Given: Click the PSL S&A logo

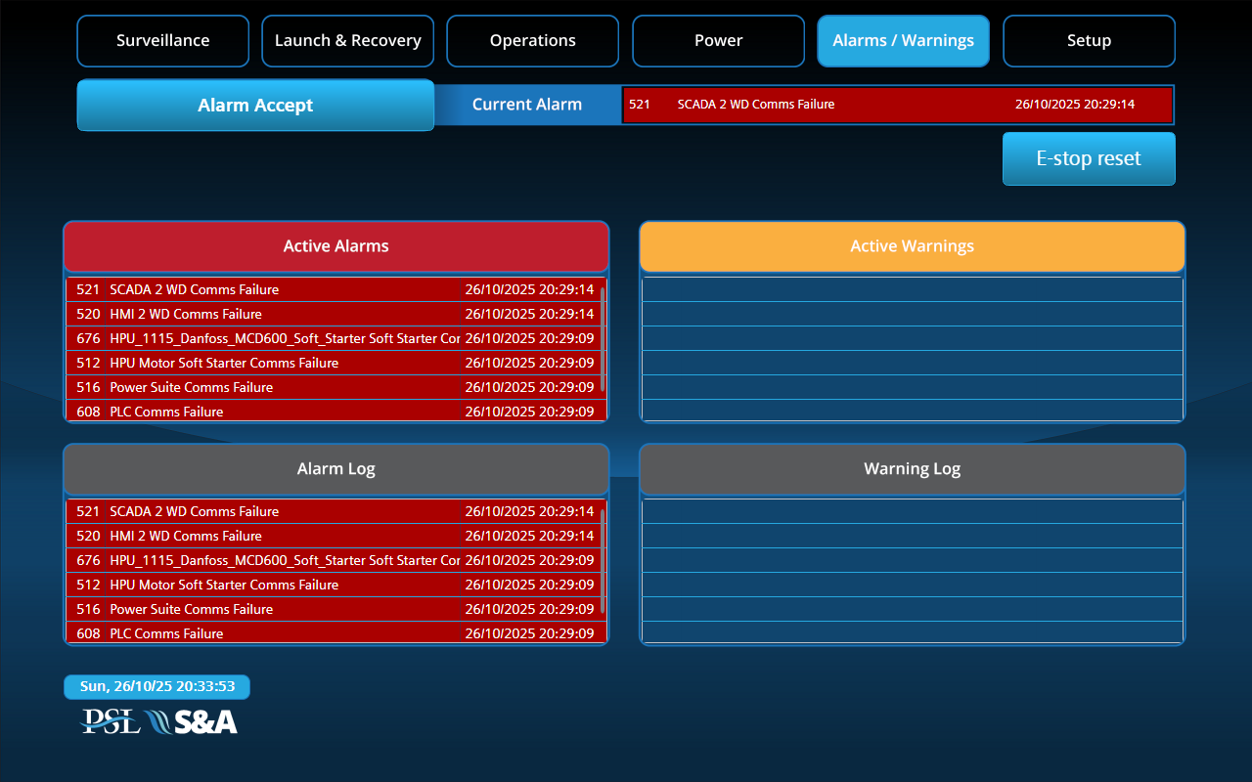Looking at the screenshot, I should pos(158,721).
